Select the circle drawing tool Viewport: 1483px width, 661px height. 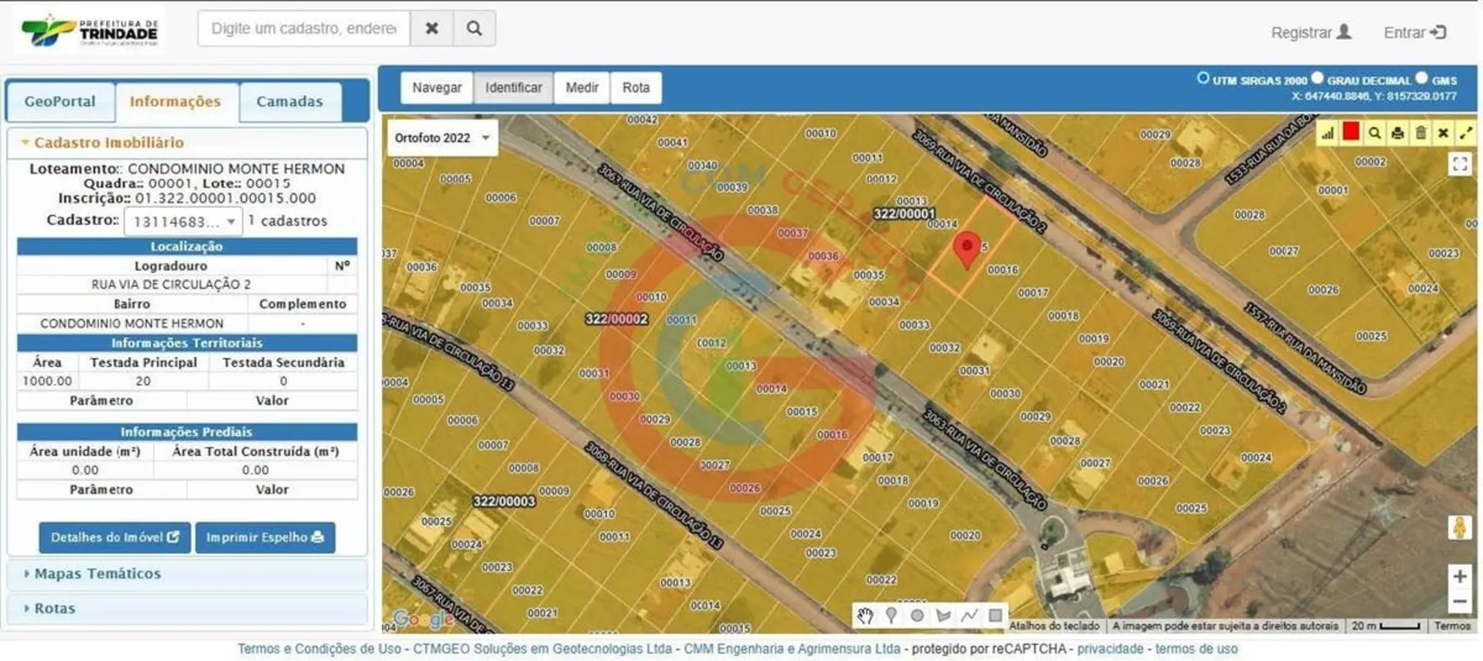coord(917,616)
